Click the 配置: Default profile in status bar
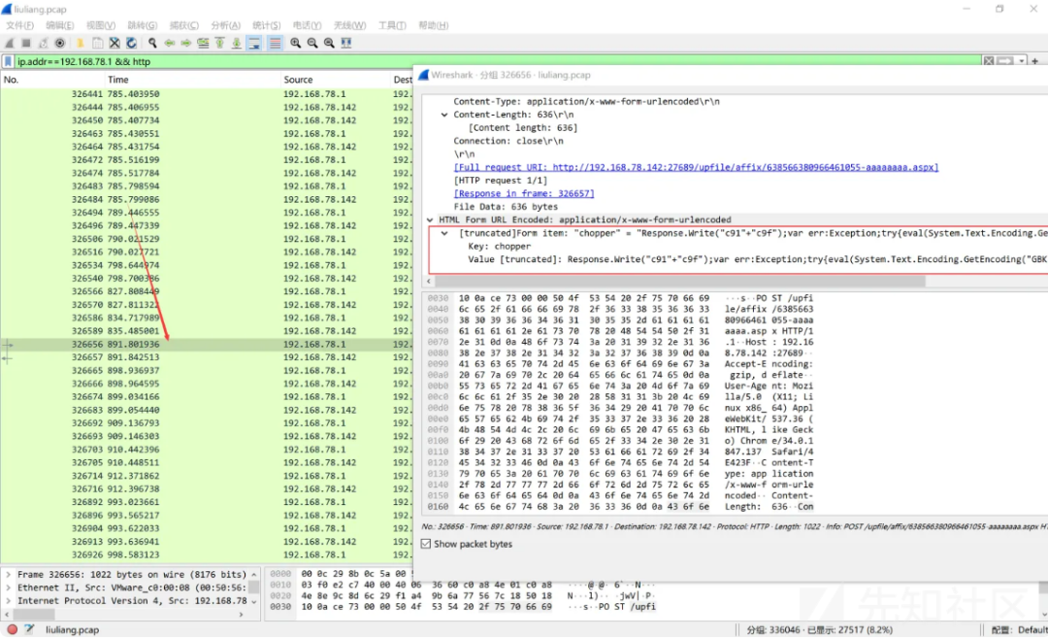 pyautogui.click(x=1019, y=630)
